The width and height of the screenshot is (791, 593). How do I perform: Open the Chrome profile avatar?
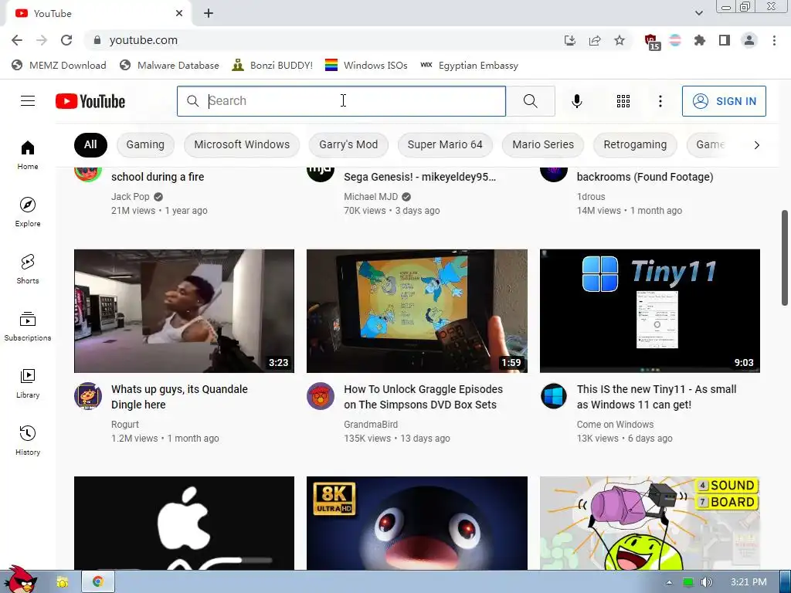click(x=749, y=40)
